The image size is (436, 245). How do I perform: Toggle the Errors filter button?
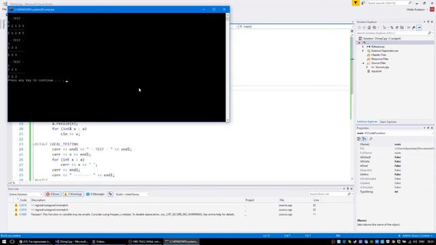click(53, 194)
